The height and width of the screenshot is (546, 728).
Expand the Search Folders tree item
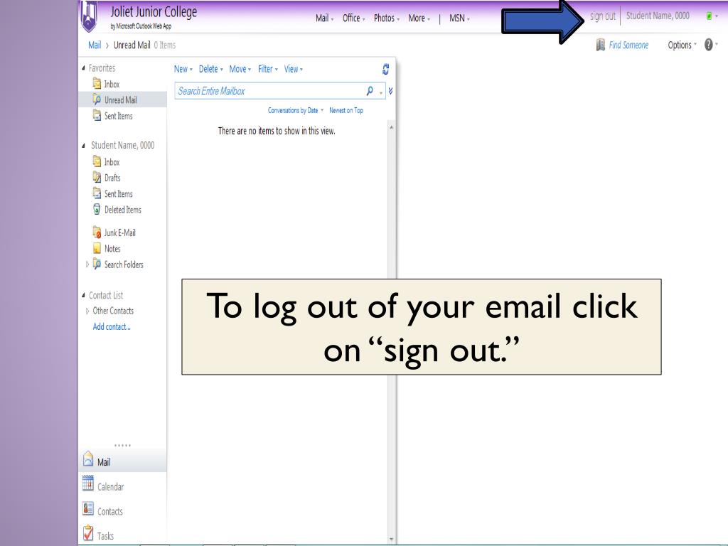pos(87,264)
